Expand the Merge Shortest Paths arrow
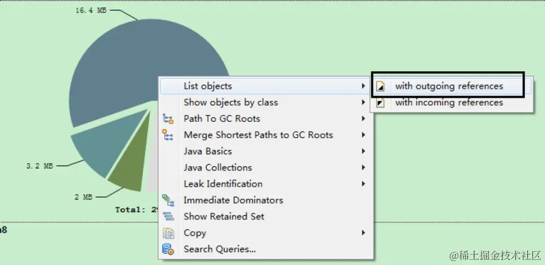This screenshot has width=545, height=265. pos(363,135)
